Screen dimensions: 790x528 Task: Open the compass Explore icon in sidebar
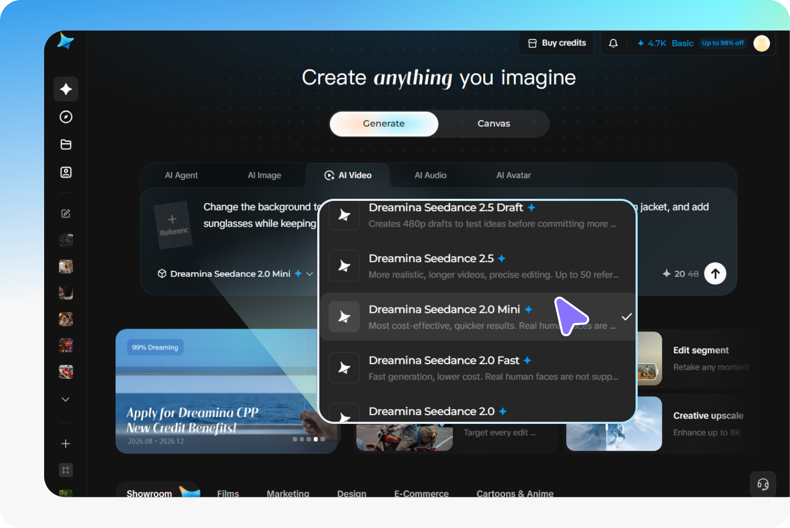[66, 117]
